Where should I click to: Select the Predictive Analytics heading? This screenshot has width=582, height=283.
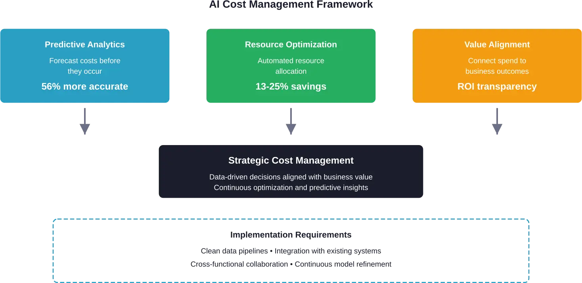tap(85, 45)
